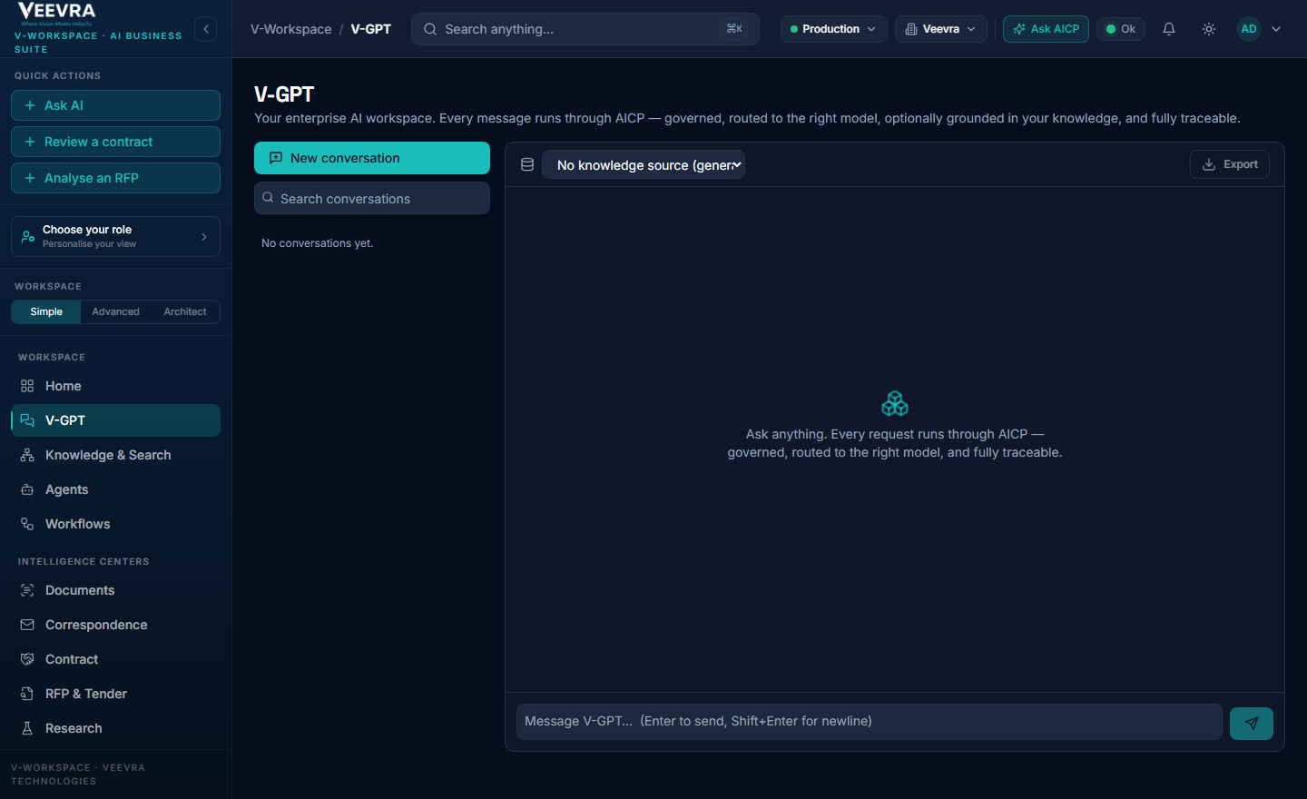Toggle the light/dark theme sun icon
This screenshot has height=799, width=1307.
(x=1209, y=29)
